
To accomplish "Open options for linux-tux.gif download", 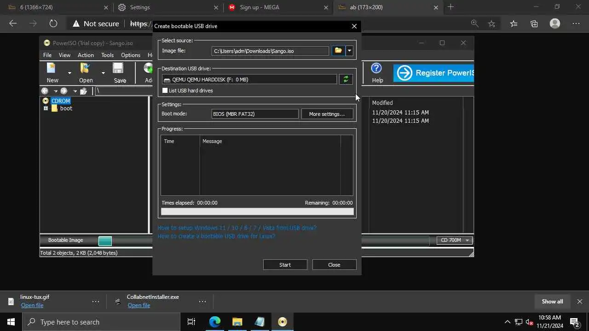I will click(96, 302).
